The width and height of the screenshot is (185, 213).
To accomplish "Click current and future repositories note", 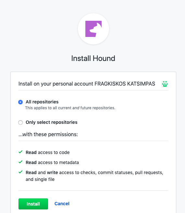I will point(70,108).
